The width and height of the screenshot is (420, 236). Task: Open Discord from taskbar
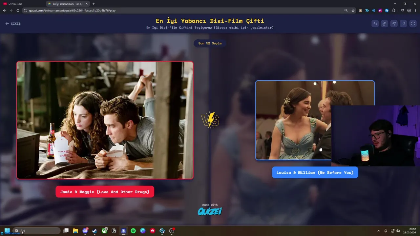pos(85,231)
